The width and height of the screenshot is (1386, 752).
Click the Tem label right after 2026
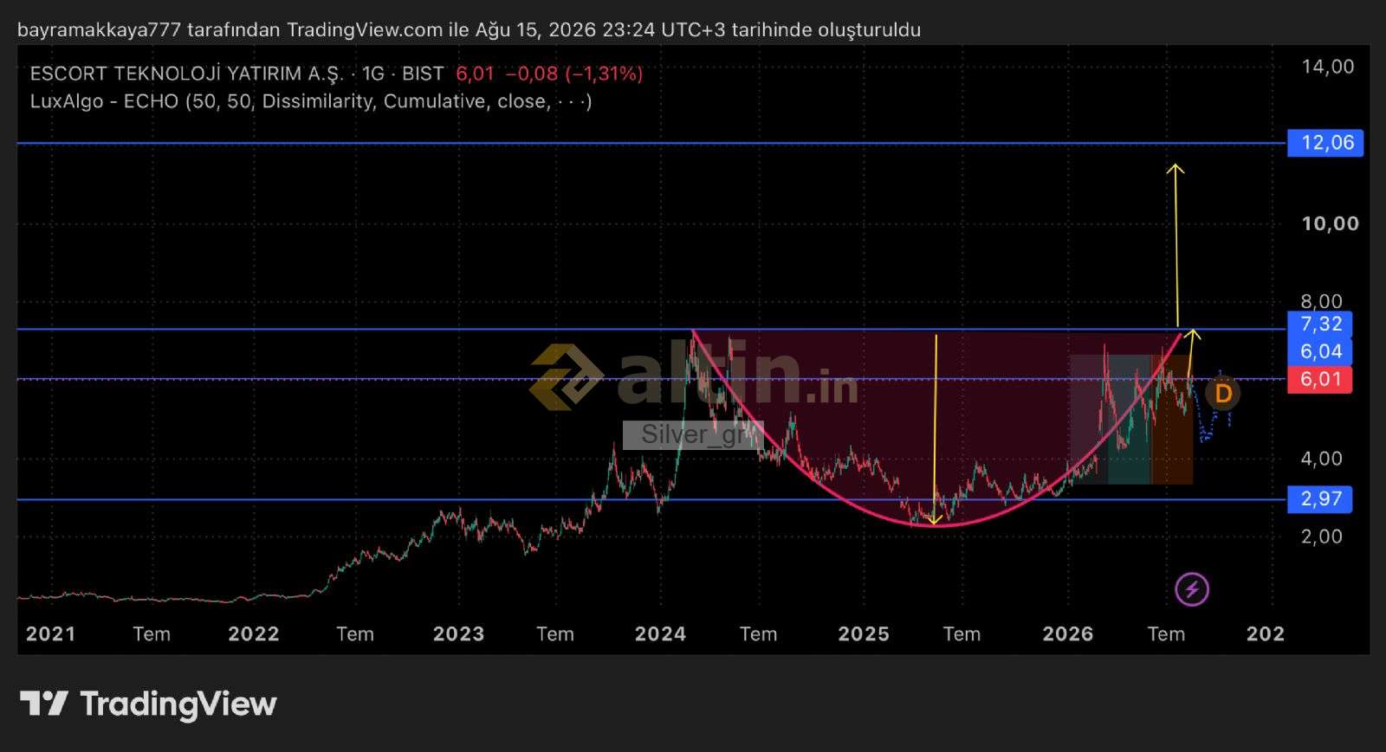[1166, 634]
